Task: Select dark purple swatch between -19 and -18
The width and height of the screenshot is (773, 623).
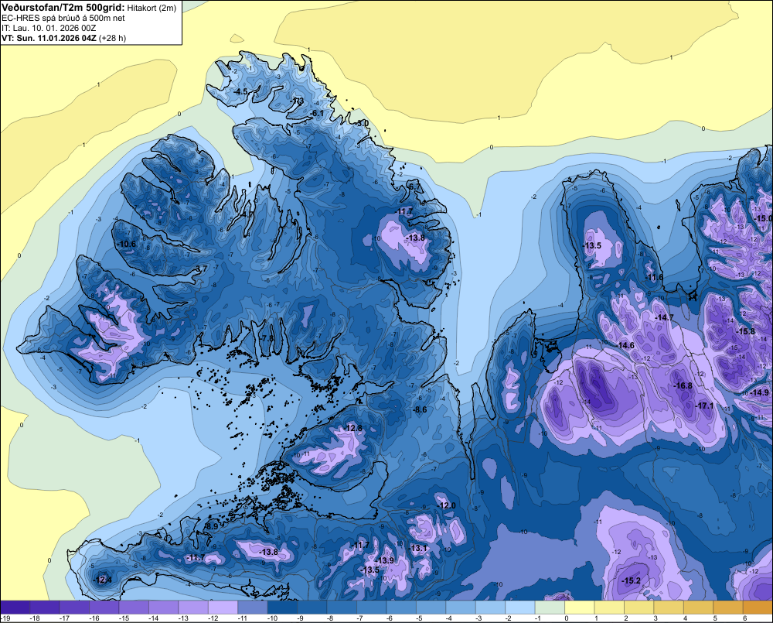Action: coord(15,608)
